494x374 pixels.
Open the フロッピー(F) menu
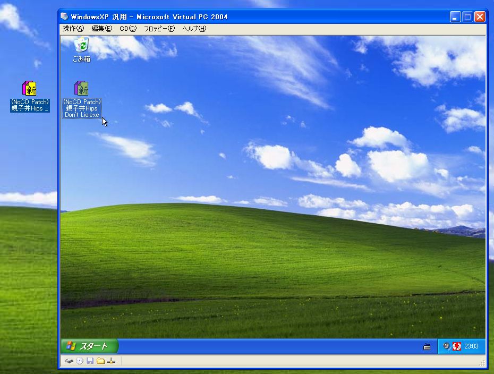click(x=159, y=29)
